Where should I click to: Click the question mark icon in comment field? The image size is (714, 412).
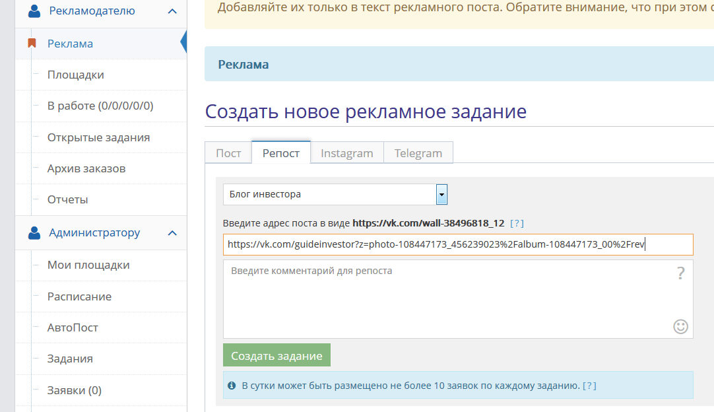[x=681, y=273]
